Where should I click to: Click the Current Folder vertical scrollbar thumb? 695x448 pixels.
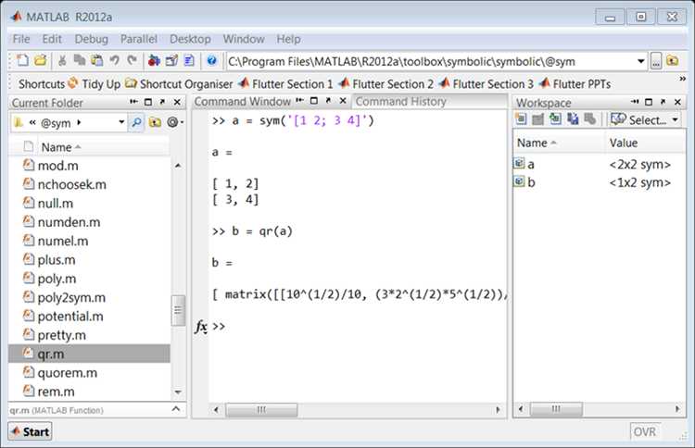coord(178,310)
